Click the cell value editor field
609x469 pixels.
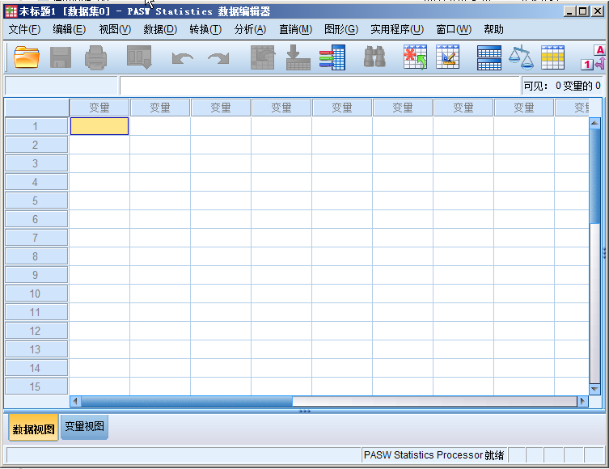(319, 86)
